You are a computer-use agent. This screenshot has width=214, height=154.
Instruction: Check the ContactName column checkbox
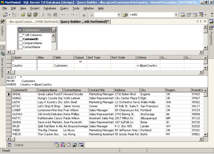pos(21,47)
